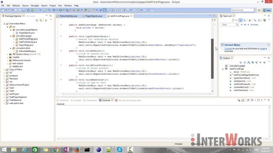273x153 pixels.
Task: Click Collapse All in Task List toolbar
Action: [259, 20]
